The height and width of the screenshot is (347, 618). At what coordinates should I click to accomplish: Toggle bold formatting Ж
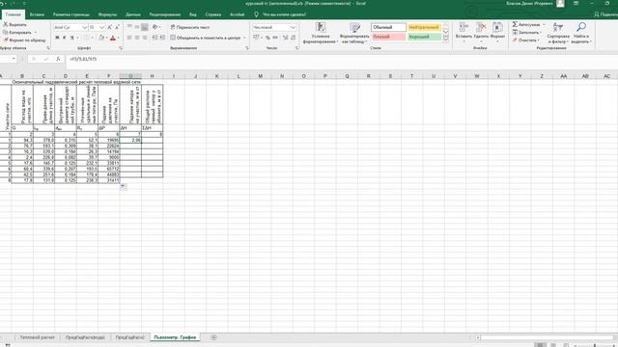57,38
